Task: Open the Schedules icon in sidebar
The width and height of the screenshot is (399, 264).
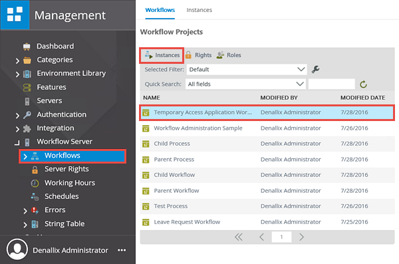Action: [x=35, y=197]
